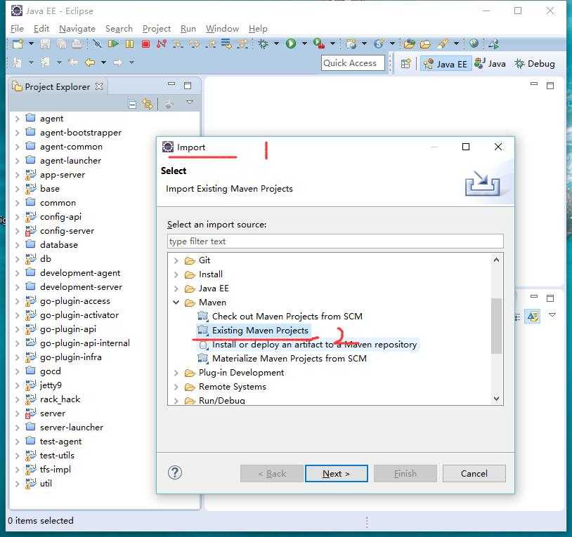Select Materialize Maven Projects from SCM
Image resolution: width=572 pixels, height=537 pixels.
point(282,359)
